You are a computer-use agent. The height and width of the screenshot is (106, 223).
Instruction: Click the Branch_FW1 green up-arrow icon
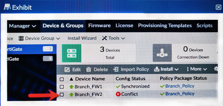(x=71, y=87)
